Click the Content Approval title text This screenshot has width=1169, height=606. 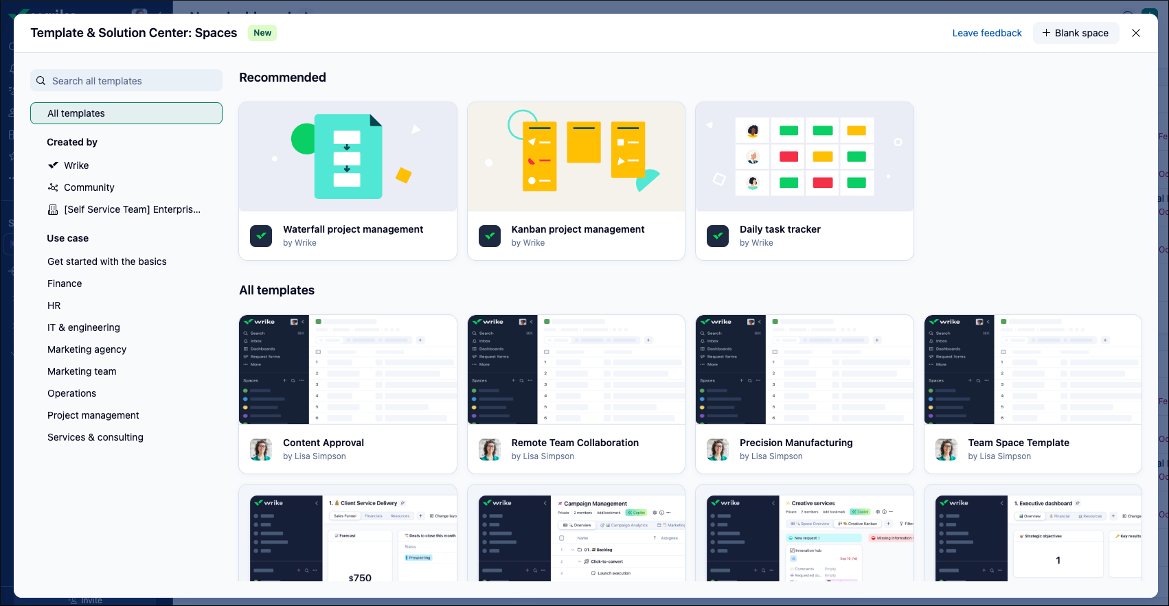pyautogui.click(x=324, y=443)
